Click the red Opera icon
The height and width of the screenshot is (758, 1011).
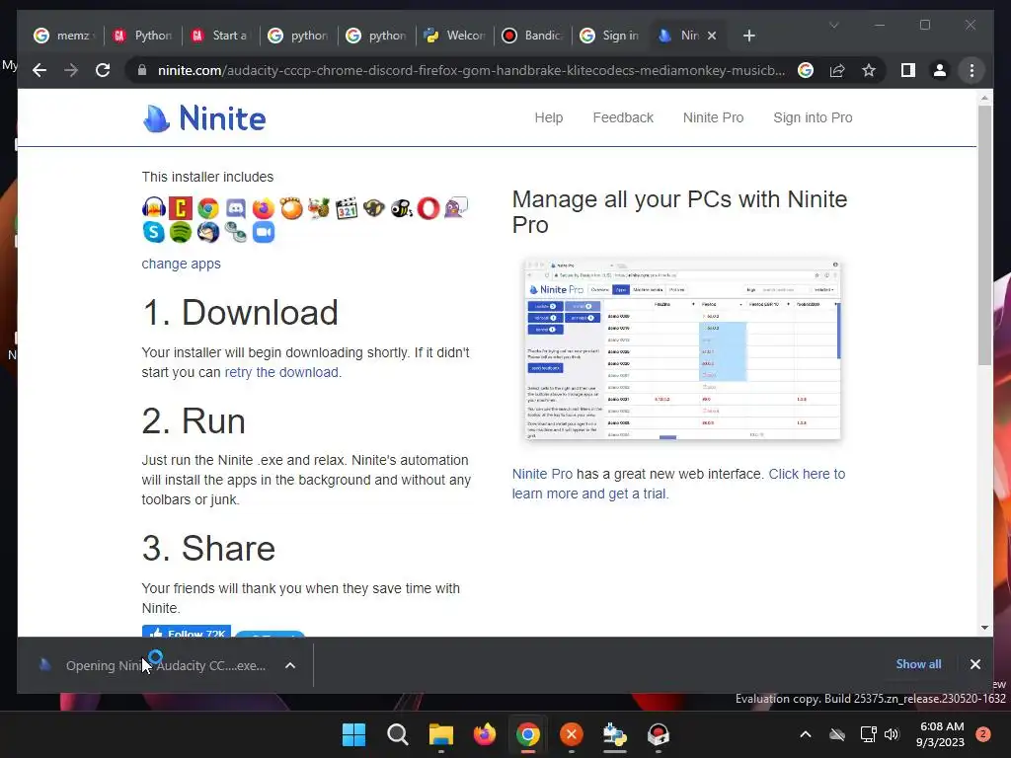(x=428, y=208)
